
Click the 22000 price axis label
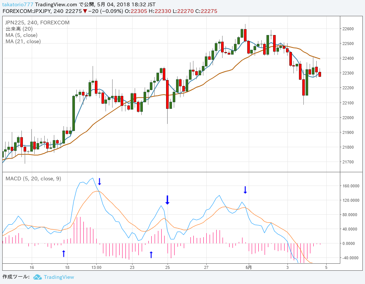[348, 118]
